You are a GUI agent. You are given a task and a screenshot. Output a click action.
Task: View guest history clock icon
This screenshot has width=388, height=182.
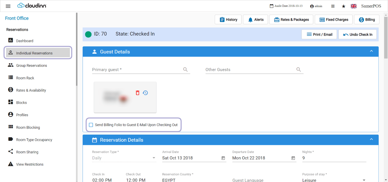coord(145,93)
